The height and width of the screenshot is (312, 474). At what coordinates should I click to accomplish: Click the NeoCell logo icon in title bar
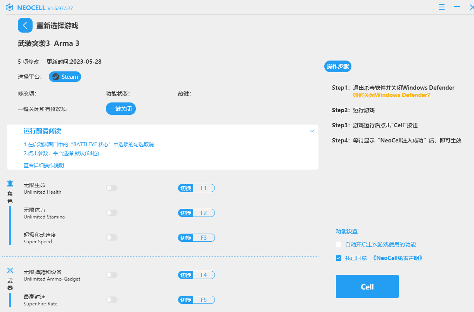coord(10,7)
